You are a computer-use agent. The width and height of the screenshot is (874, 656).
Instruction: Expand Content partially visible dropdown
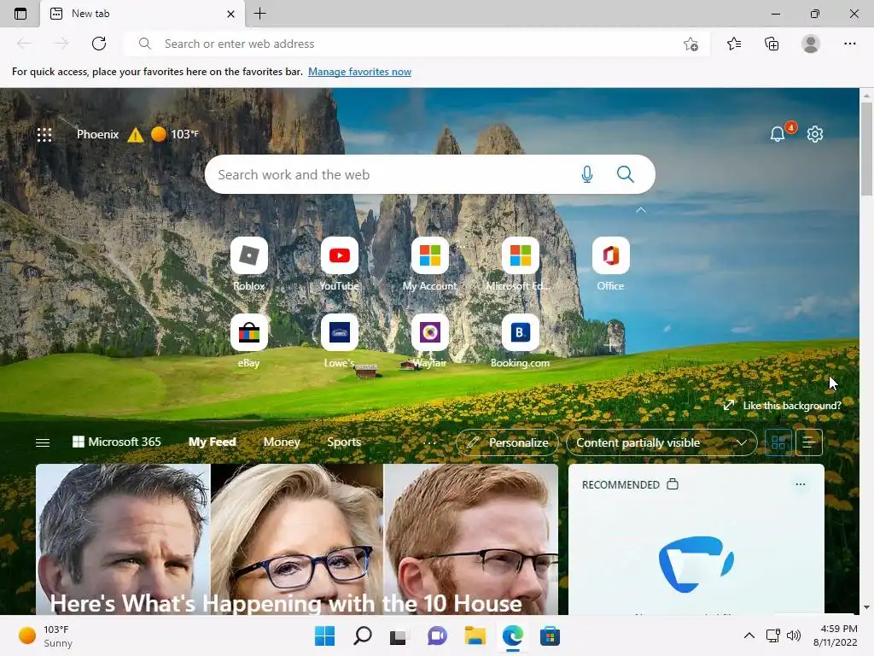click(x=661, y=442)
